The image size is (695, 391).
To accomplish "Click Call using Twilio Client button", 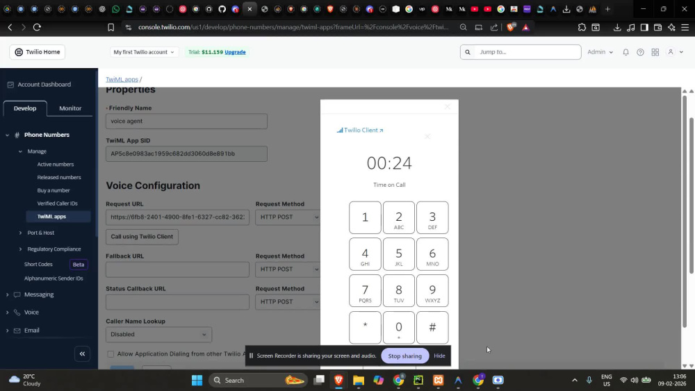I will pyautogui.click(x=142, y=237).
